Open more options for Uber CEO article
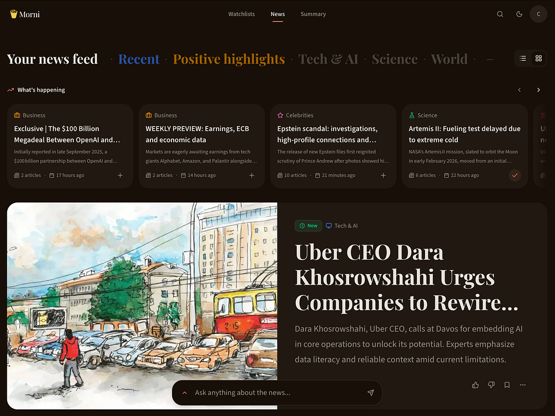Screen dimensions: 555x416 coord(523,385)
